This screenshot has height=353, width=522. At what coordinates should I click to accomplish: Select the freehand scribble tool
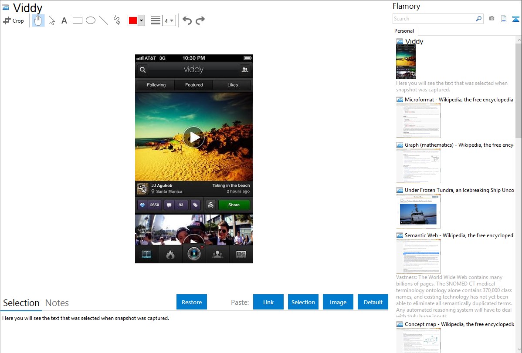[117, 20]
